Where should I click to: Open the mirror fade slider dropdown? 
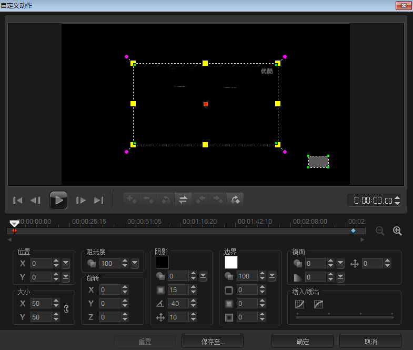[340, 277]
